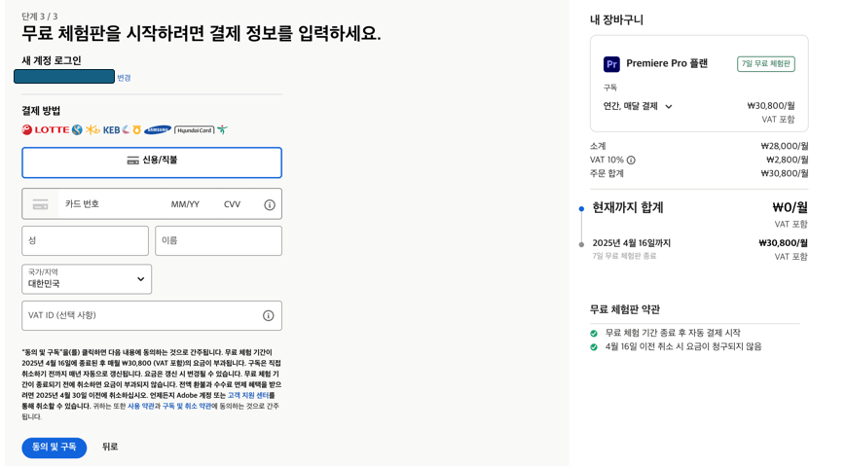Click the CVV info icon
This screenshot has height=466, width=846.
point(270,205)
